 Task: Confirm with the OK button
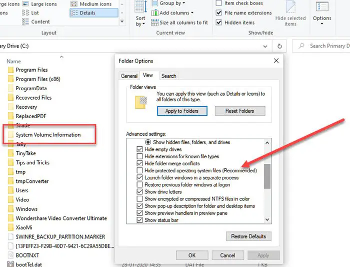pyautogui.click(x=192, y=255)
